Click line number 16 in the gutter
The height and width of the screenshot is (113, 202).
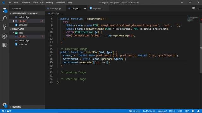[x=51, y=52]
